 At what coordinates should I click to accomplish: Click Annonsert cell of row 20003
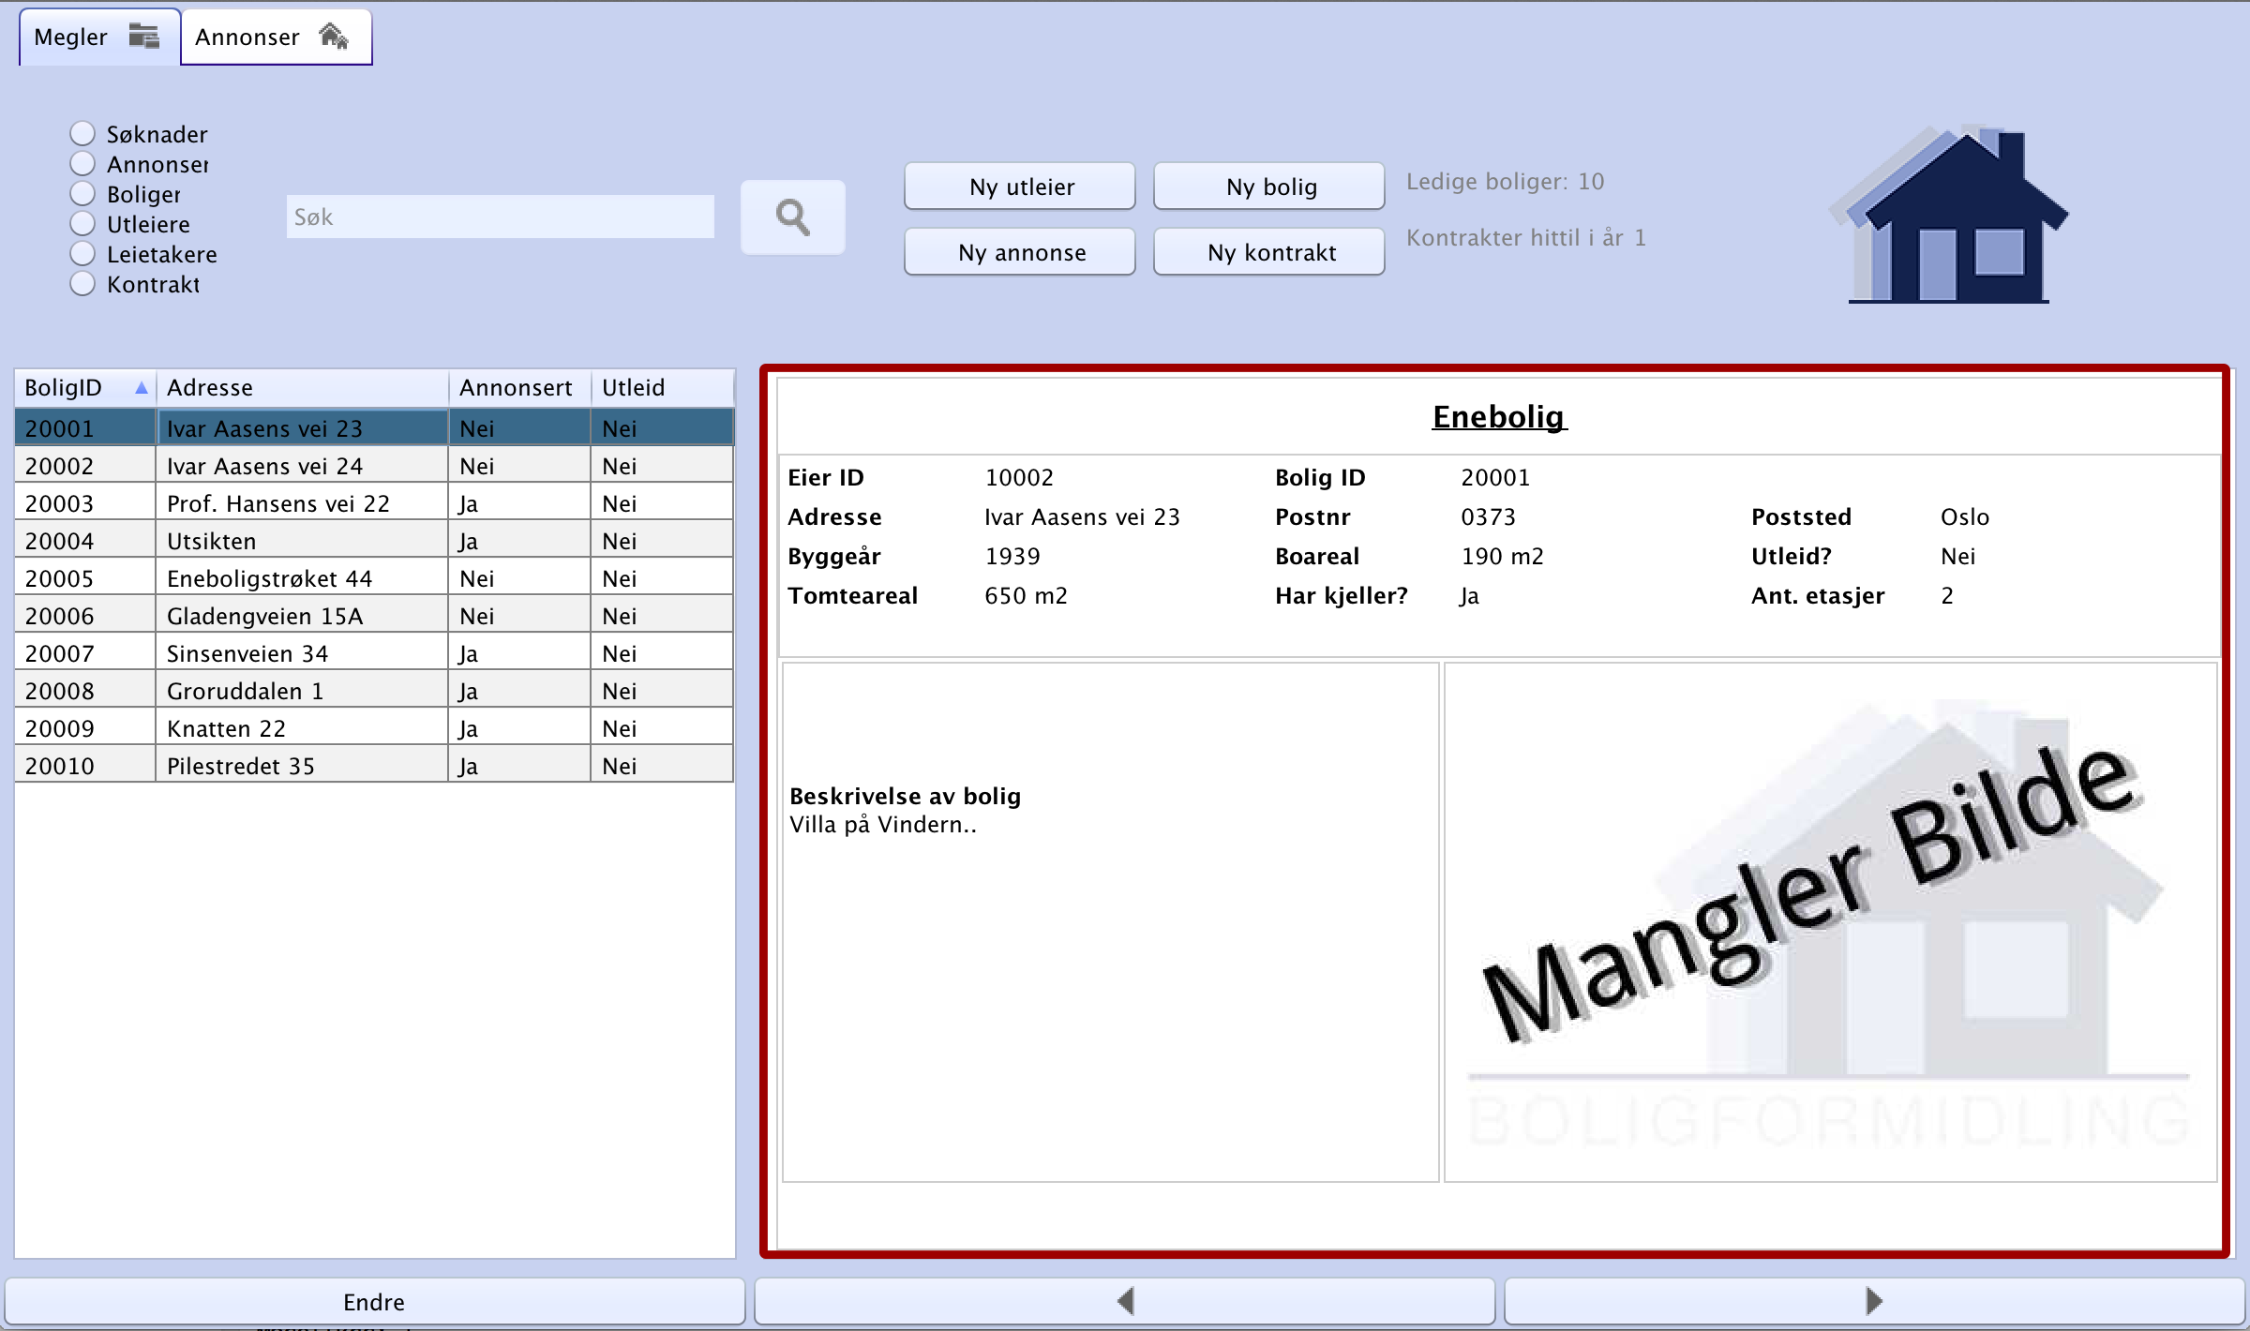point(519,503)
